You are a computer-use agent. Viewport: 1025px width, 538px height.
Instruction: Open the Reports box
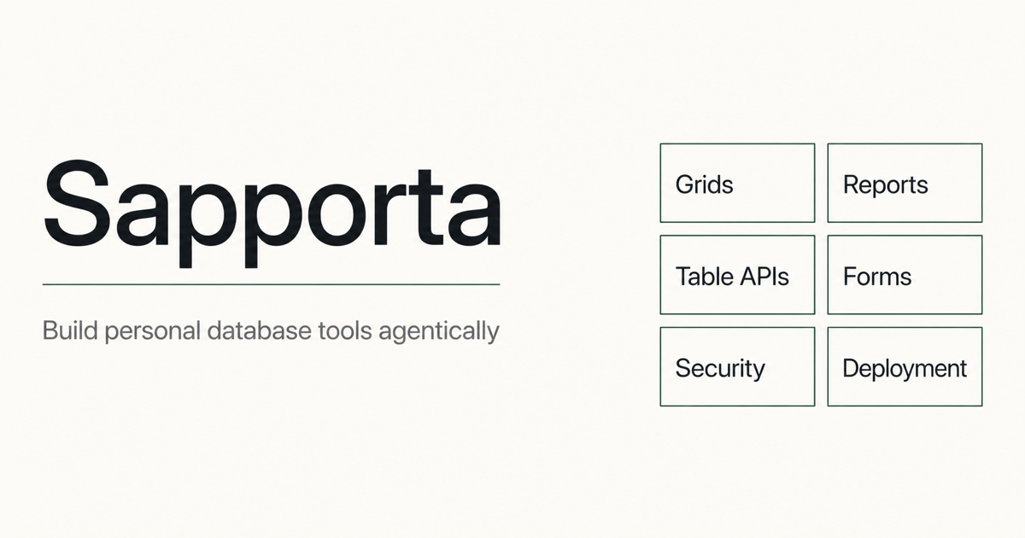905,183
